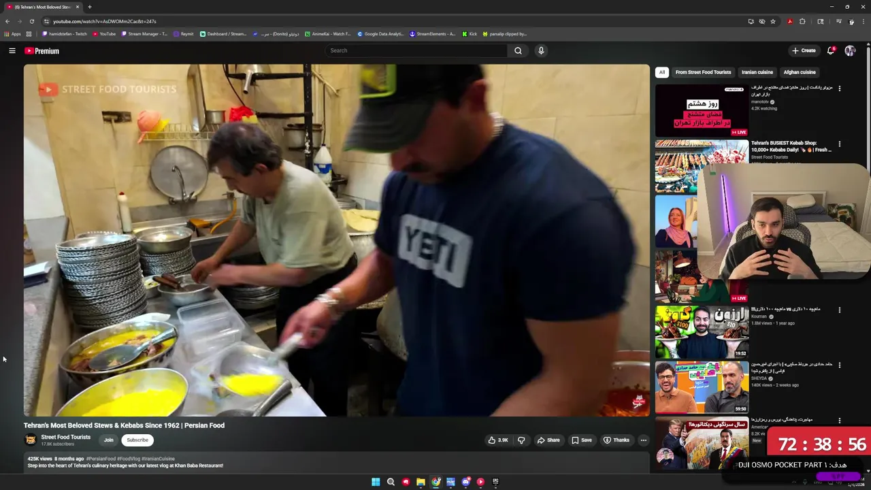
Task: Open options for Tehran's BUSIEST Kebab Shop
Action: click(x=839, y=144)
